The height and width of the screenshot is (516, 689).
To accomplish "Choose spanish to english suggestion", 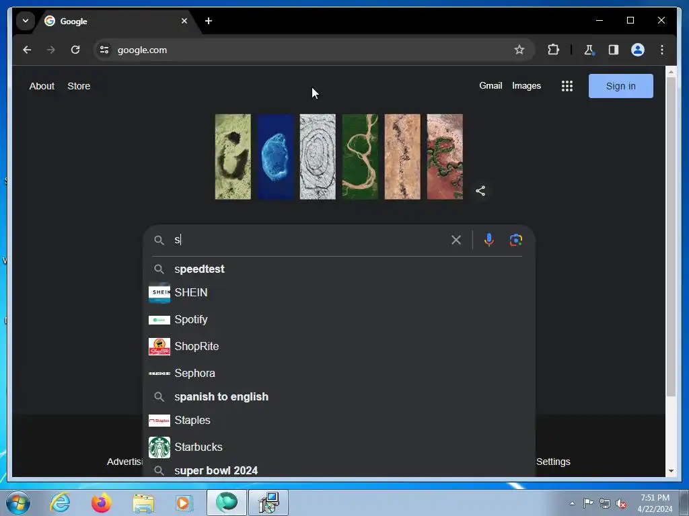I will (x=338, y=396).
